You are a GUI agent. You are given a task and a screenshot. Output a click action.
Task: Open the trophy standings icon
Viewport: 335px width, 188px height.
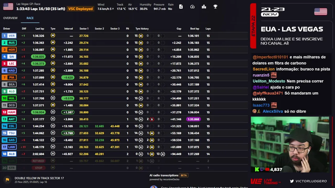215,7
